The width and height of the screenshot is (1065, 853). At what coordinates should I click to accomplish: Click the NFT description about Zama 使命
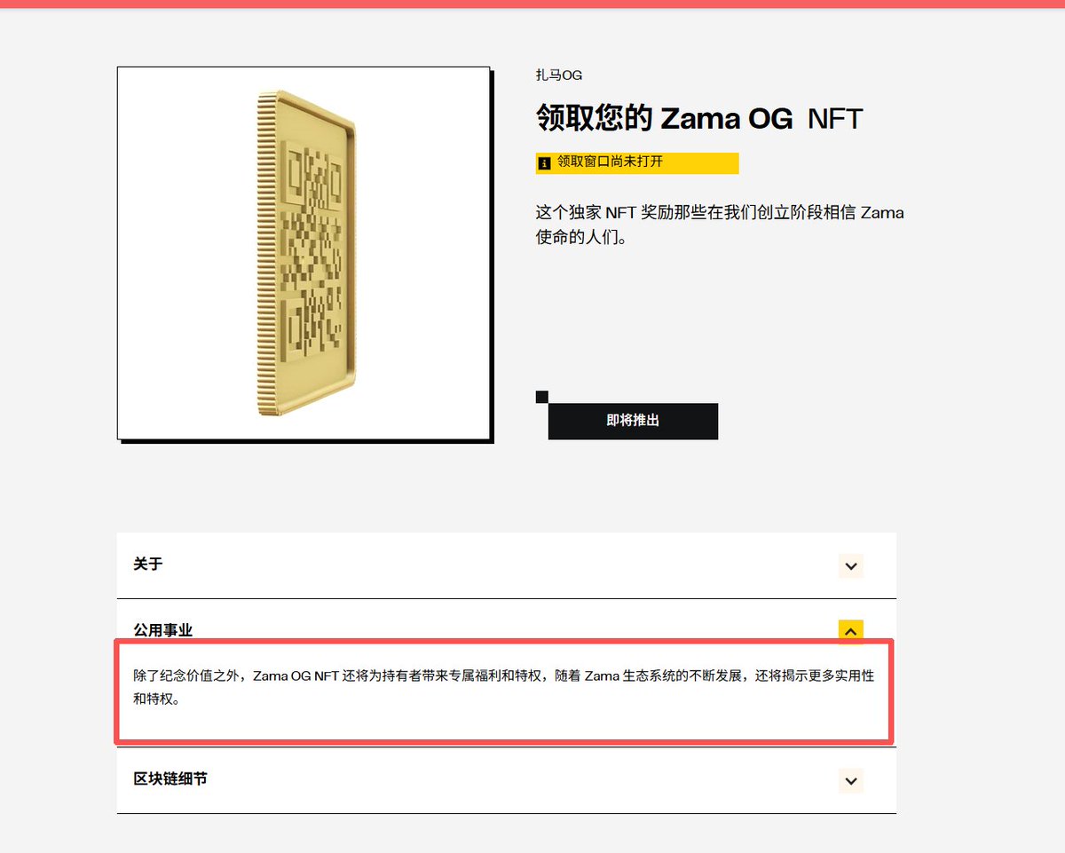click(720, 225)
